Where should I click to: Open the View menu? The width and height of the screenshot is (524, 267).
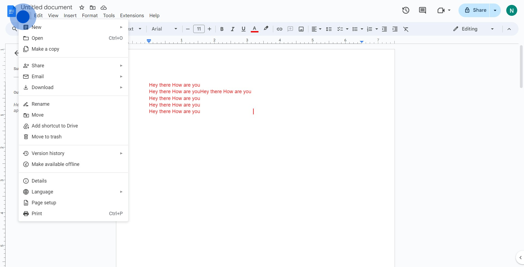pyautogui.click(x=53, y=16)
